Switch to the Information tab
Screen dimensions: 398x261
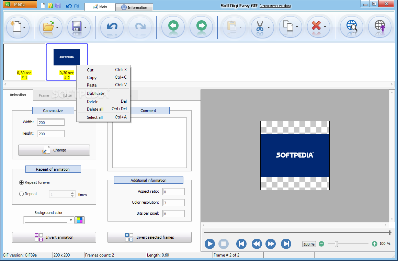134,7
